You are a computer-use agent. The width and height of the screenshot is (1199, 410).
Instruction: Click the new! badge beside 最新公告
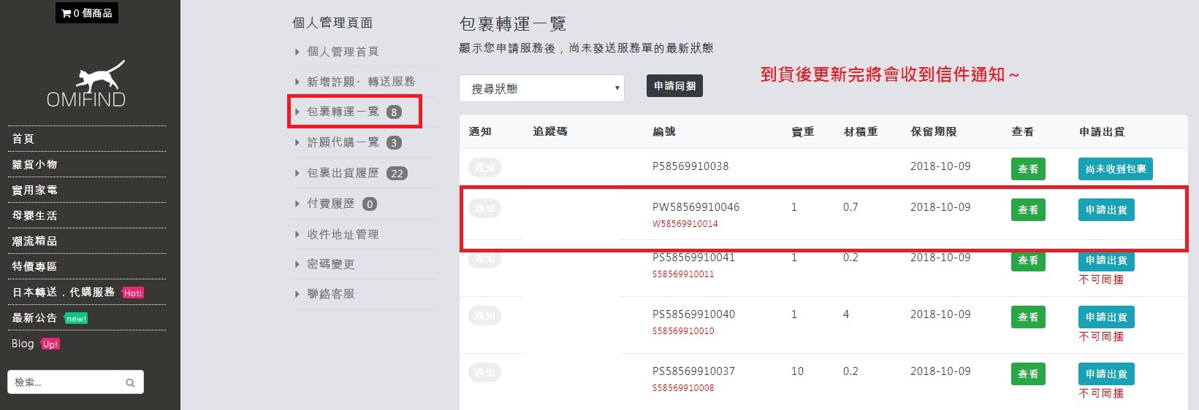(x=76, y=319)
